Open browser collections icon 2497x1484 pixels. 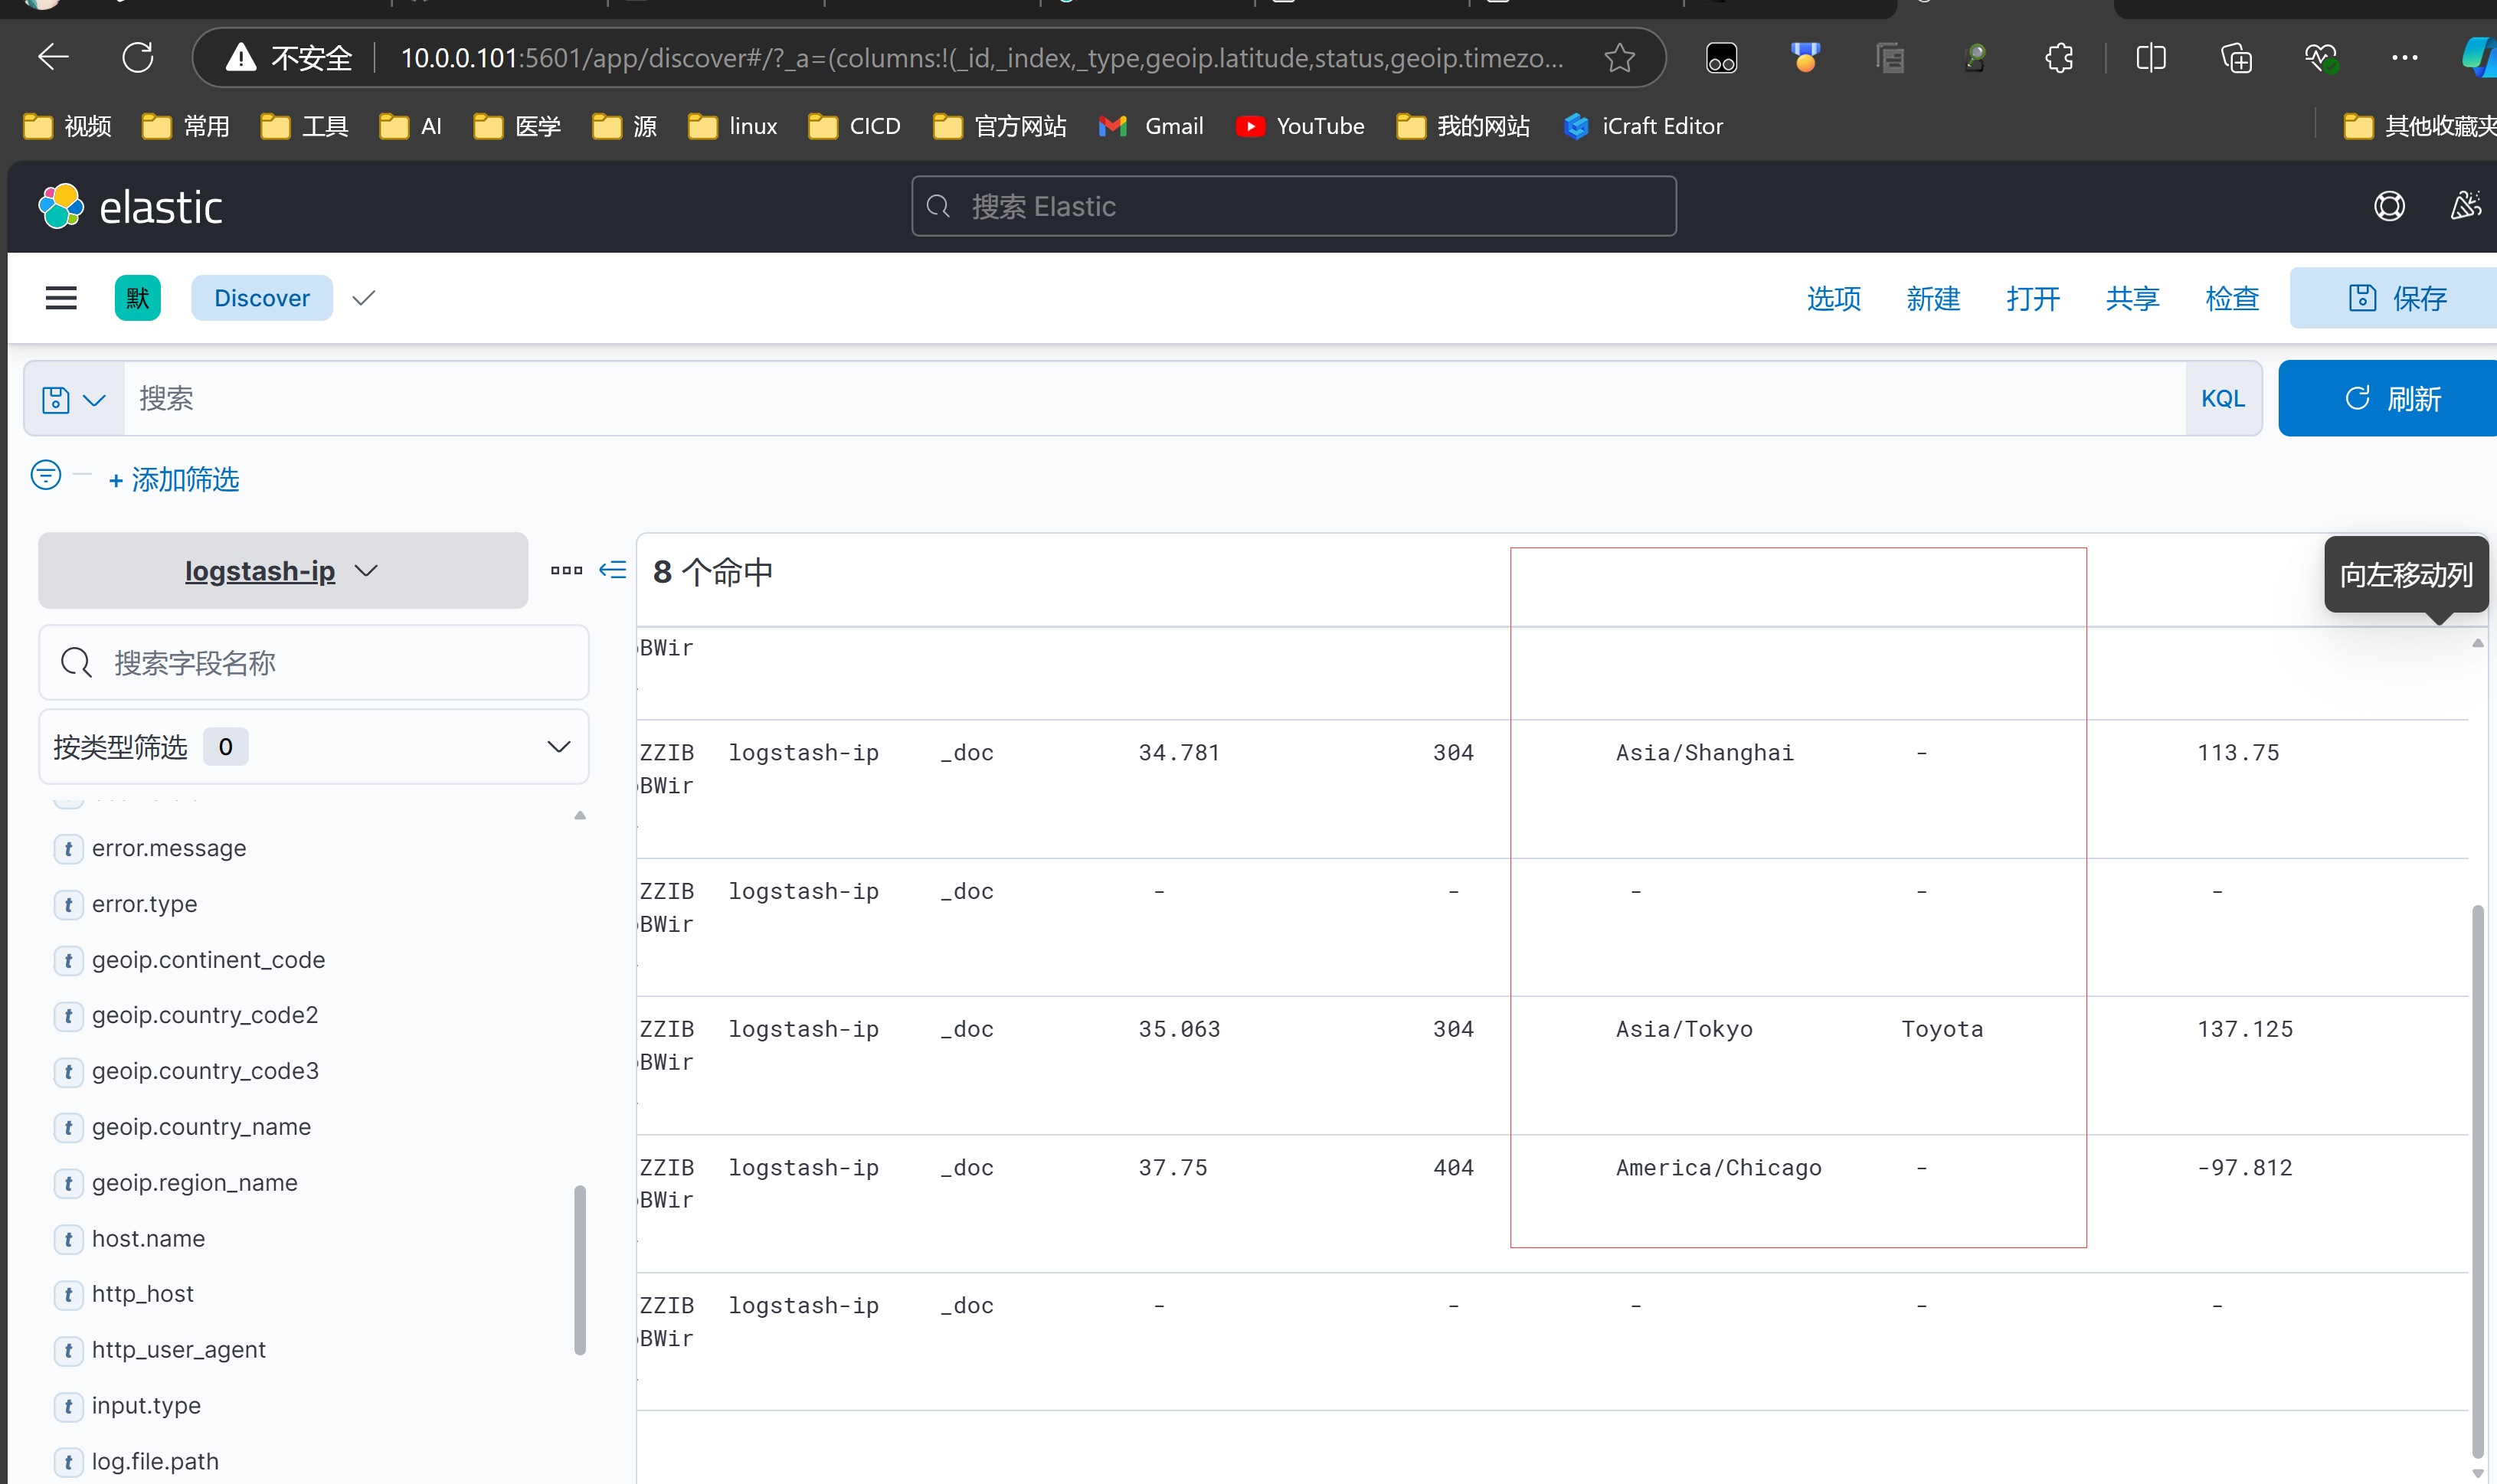point(2236,58)
